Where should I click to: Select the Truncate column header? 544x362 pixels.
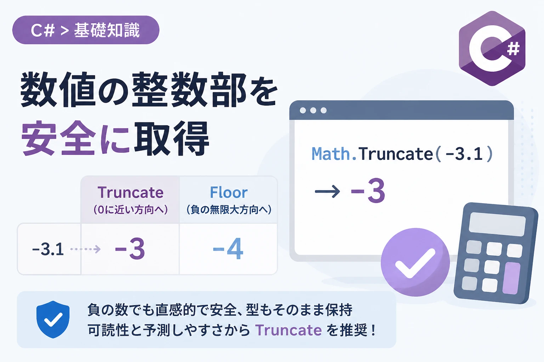click(130, 200)
